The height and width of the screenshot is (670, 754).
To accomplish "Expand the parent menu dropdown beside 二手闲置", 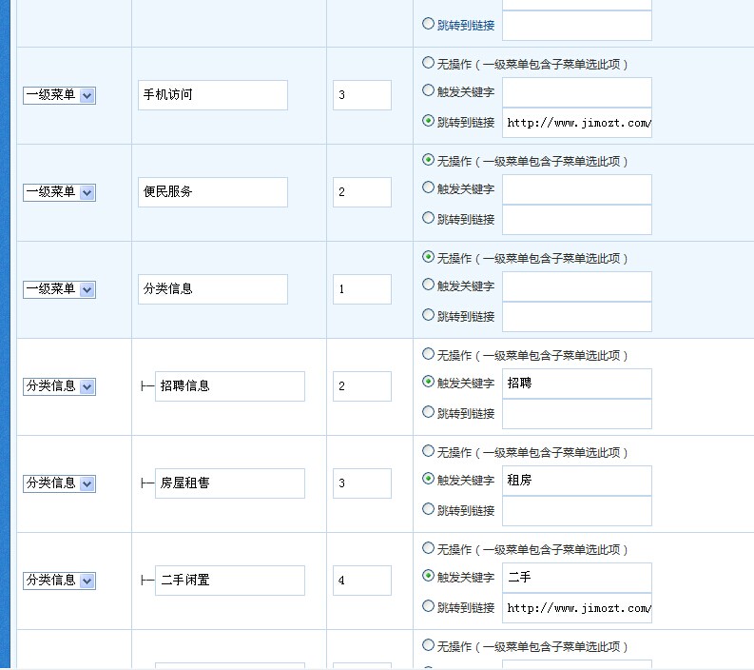I will [x=59, y=581].
